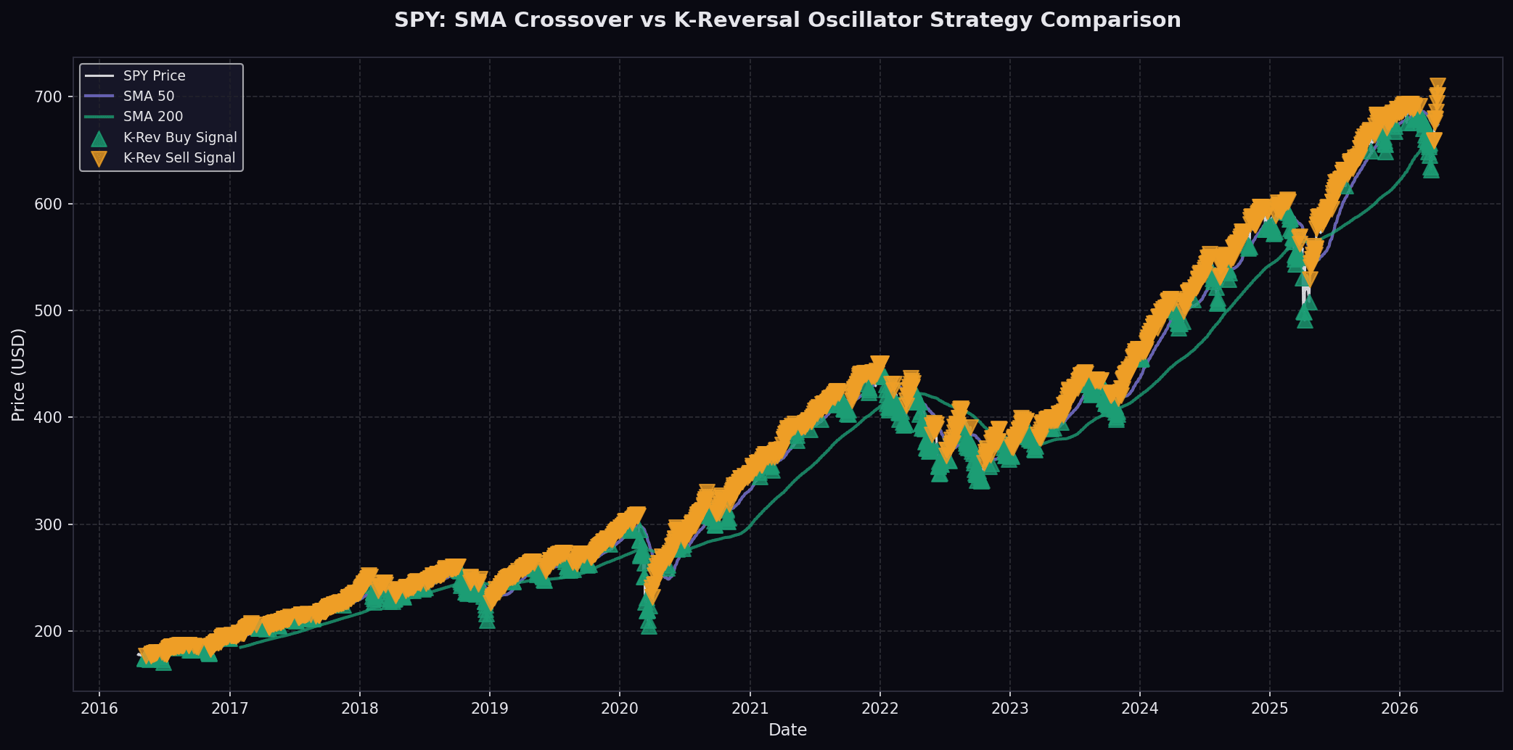Select the lowest buy marker of the 2020 crash
The image size is (1513, 750).
649,625
